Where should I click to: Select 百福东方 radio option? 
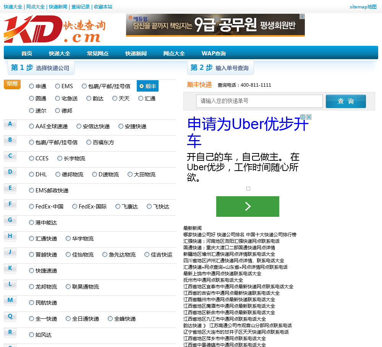click(89, 142)
